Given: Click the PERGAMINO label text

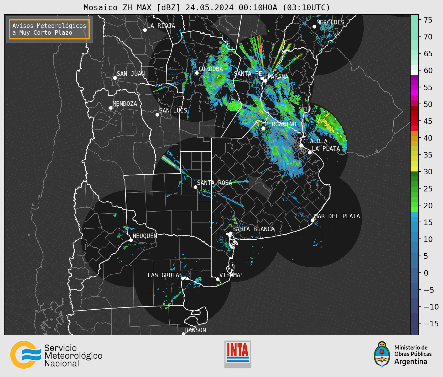Looking at the screenshot, I should pos(280,124).
